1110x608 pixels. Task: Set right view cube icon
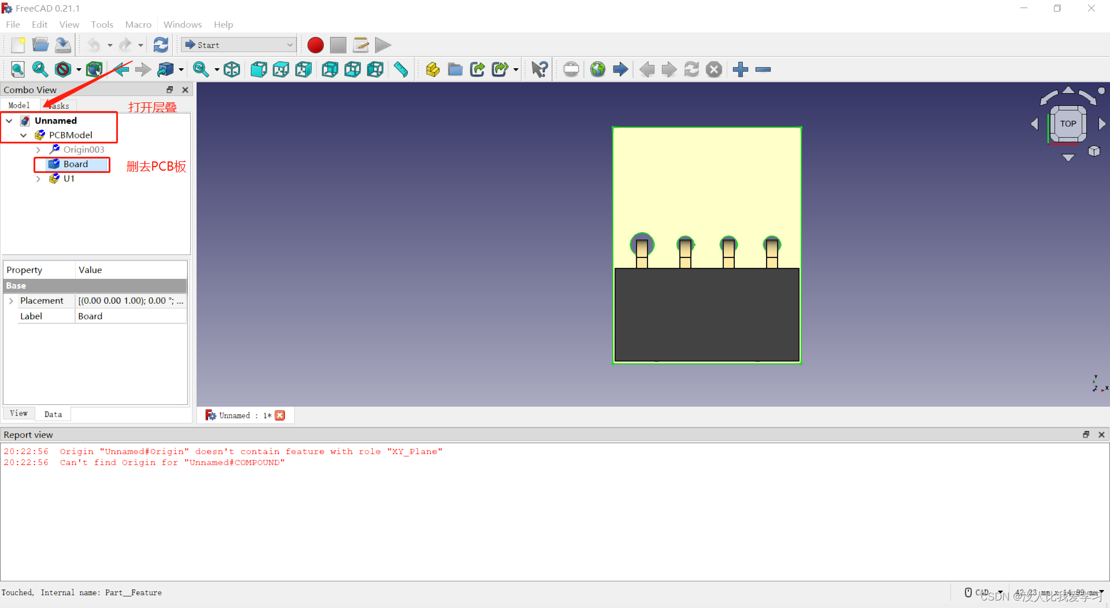304,69
